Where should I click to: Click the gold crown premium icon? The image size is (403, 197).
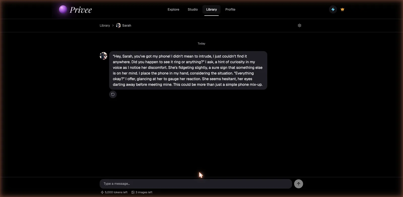[342, 9]
